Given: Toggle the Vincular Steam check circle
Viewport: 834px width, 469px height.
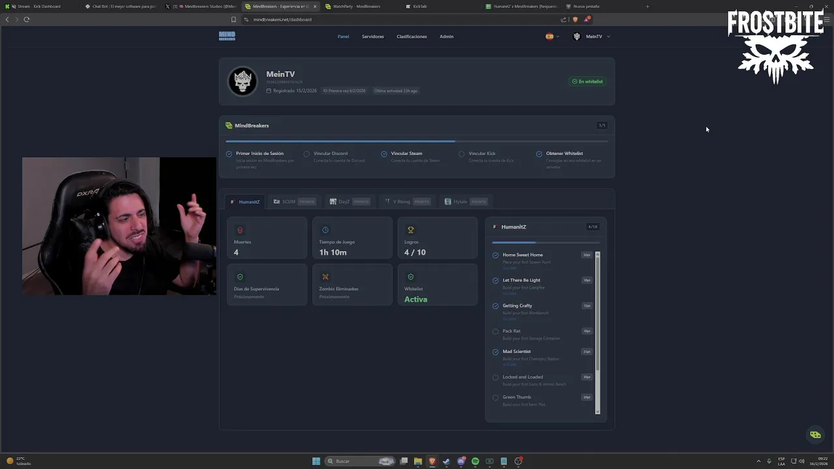Looking at the screenshot, I should (x=384, y=154).
